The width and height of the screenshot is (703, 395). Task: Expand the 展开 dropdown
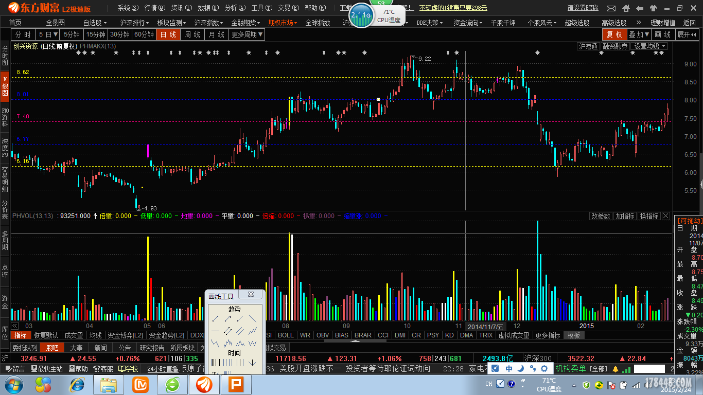pyautogui.click(x=687, y=34)
